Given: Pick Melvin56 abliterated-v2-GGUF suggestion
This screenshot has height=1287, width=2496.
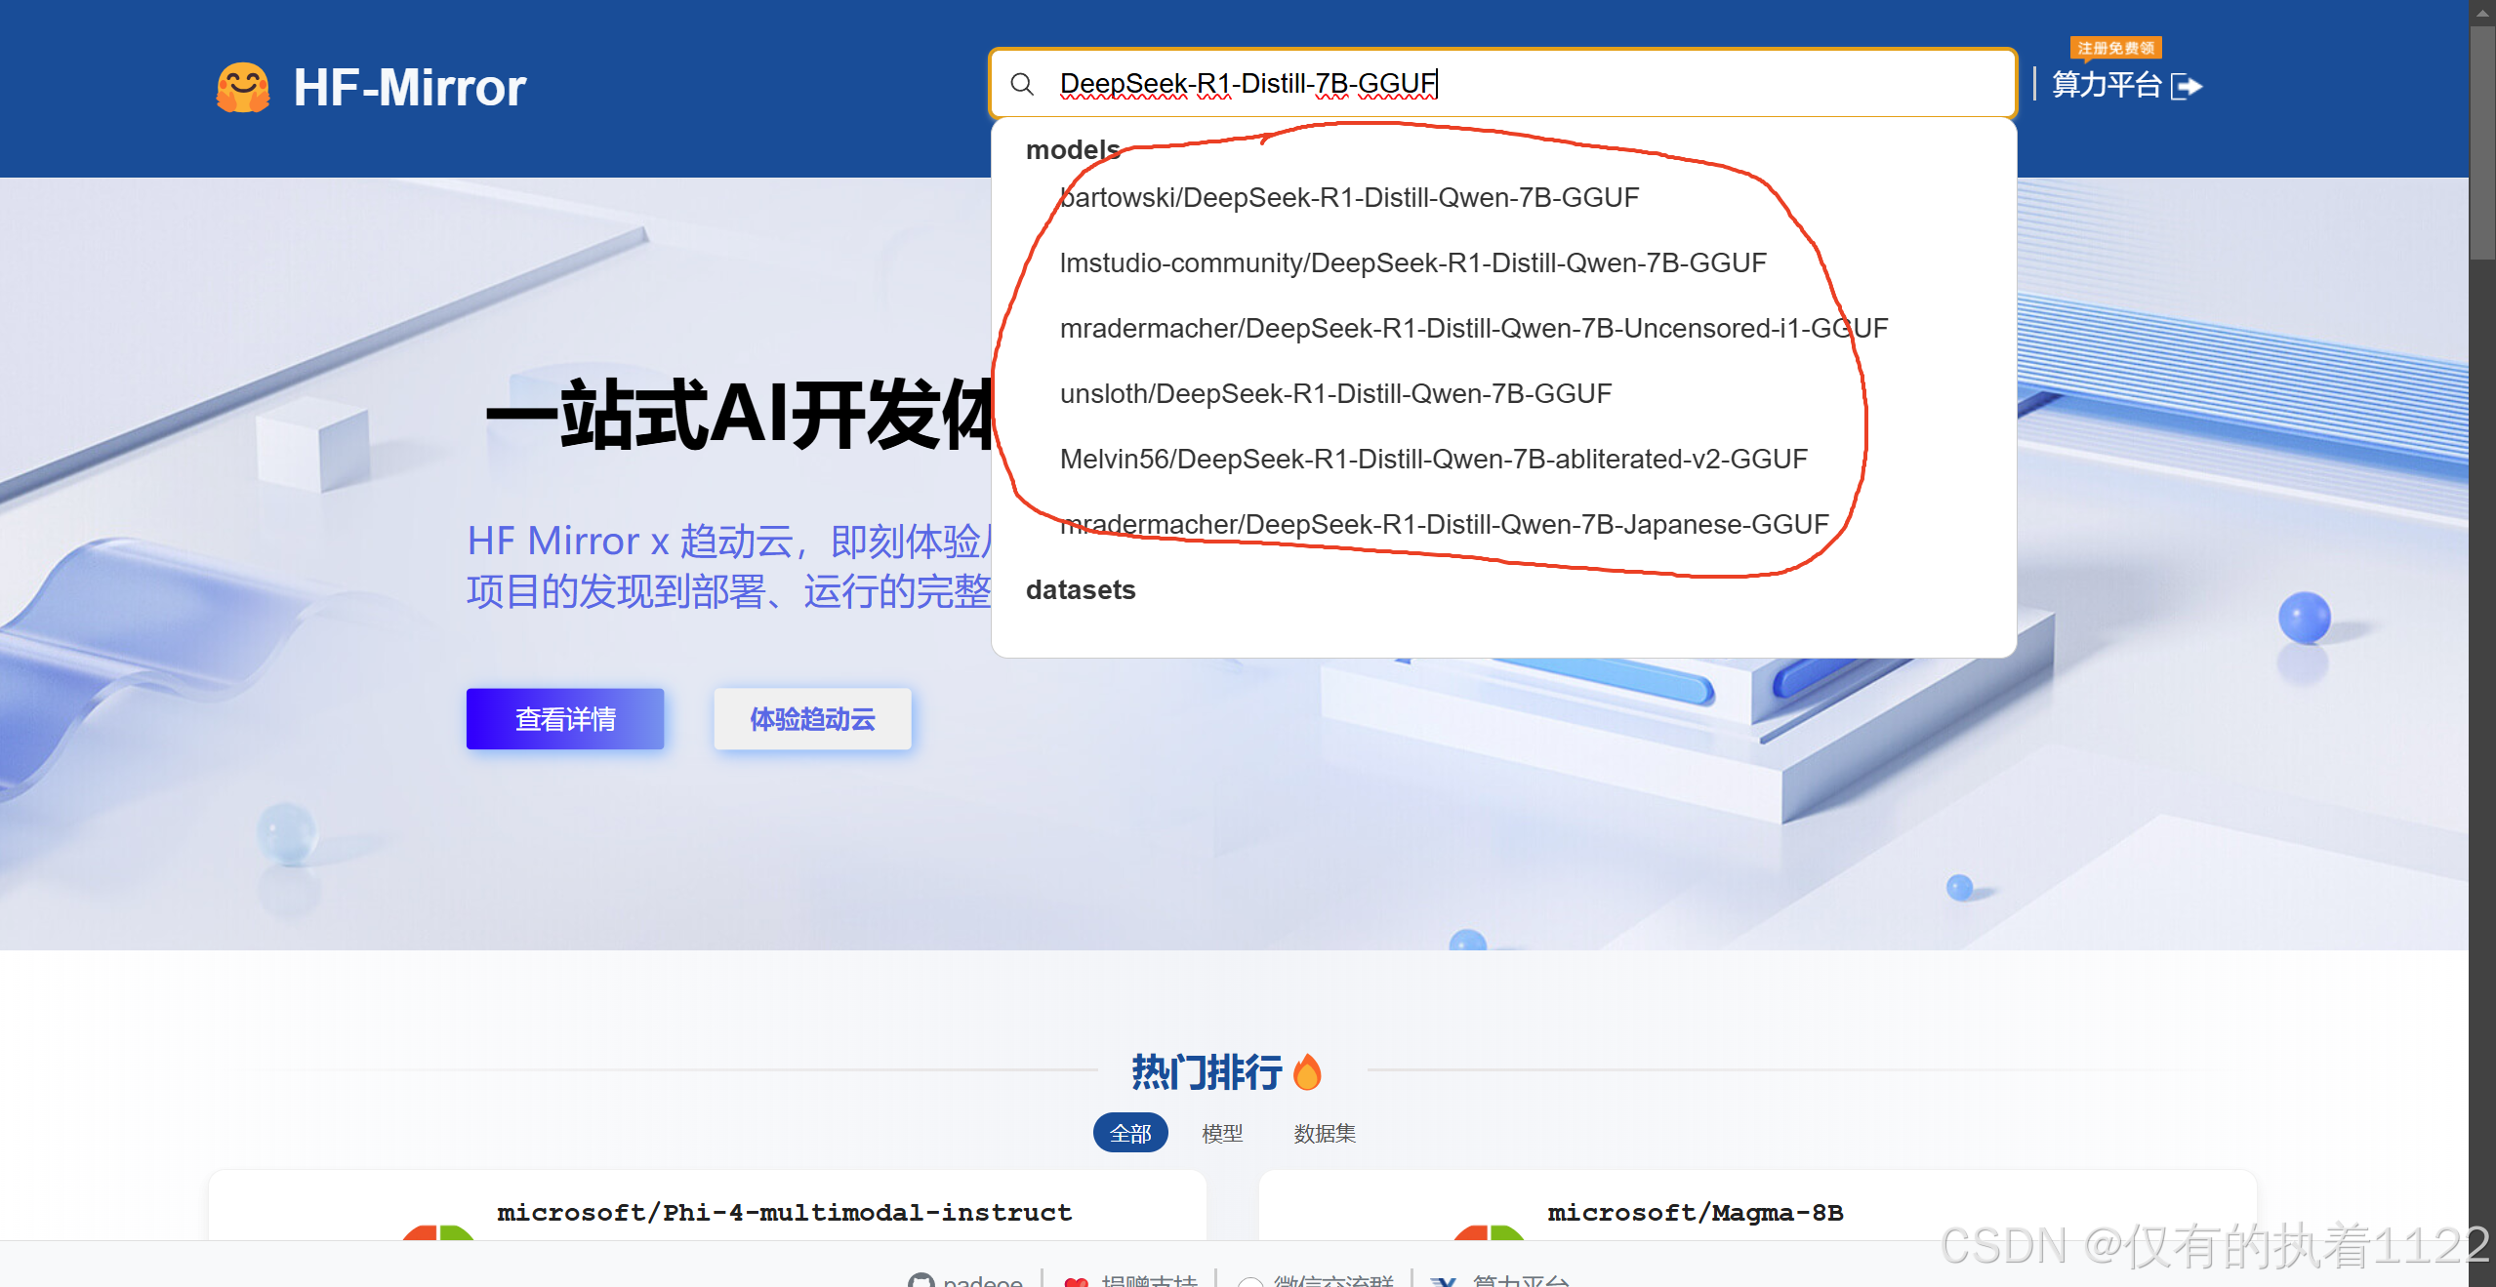Looking at the screenshot, I should (x=1433, y=460).
